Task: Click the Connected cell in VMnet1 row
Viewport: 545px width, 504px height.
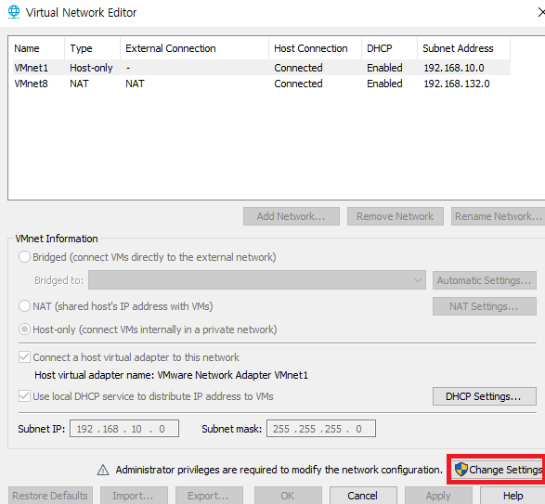Action: 298,68
